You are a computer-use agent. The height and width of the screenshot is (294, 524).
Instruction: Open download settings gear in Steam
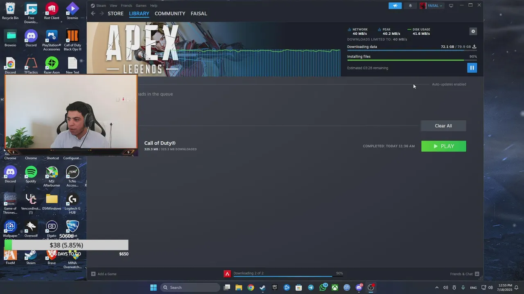[473, 31]
